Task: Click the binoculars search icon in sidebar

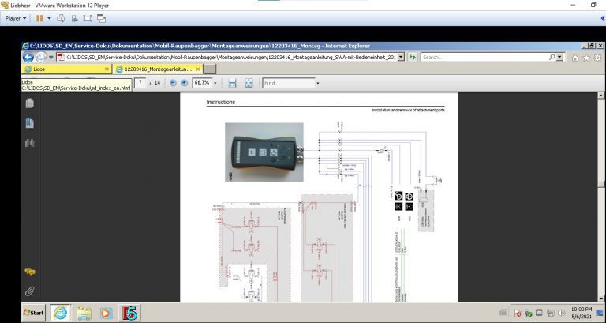Action: pos(30,143)
